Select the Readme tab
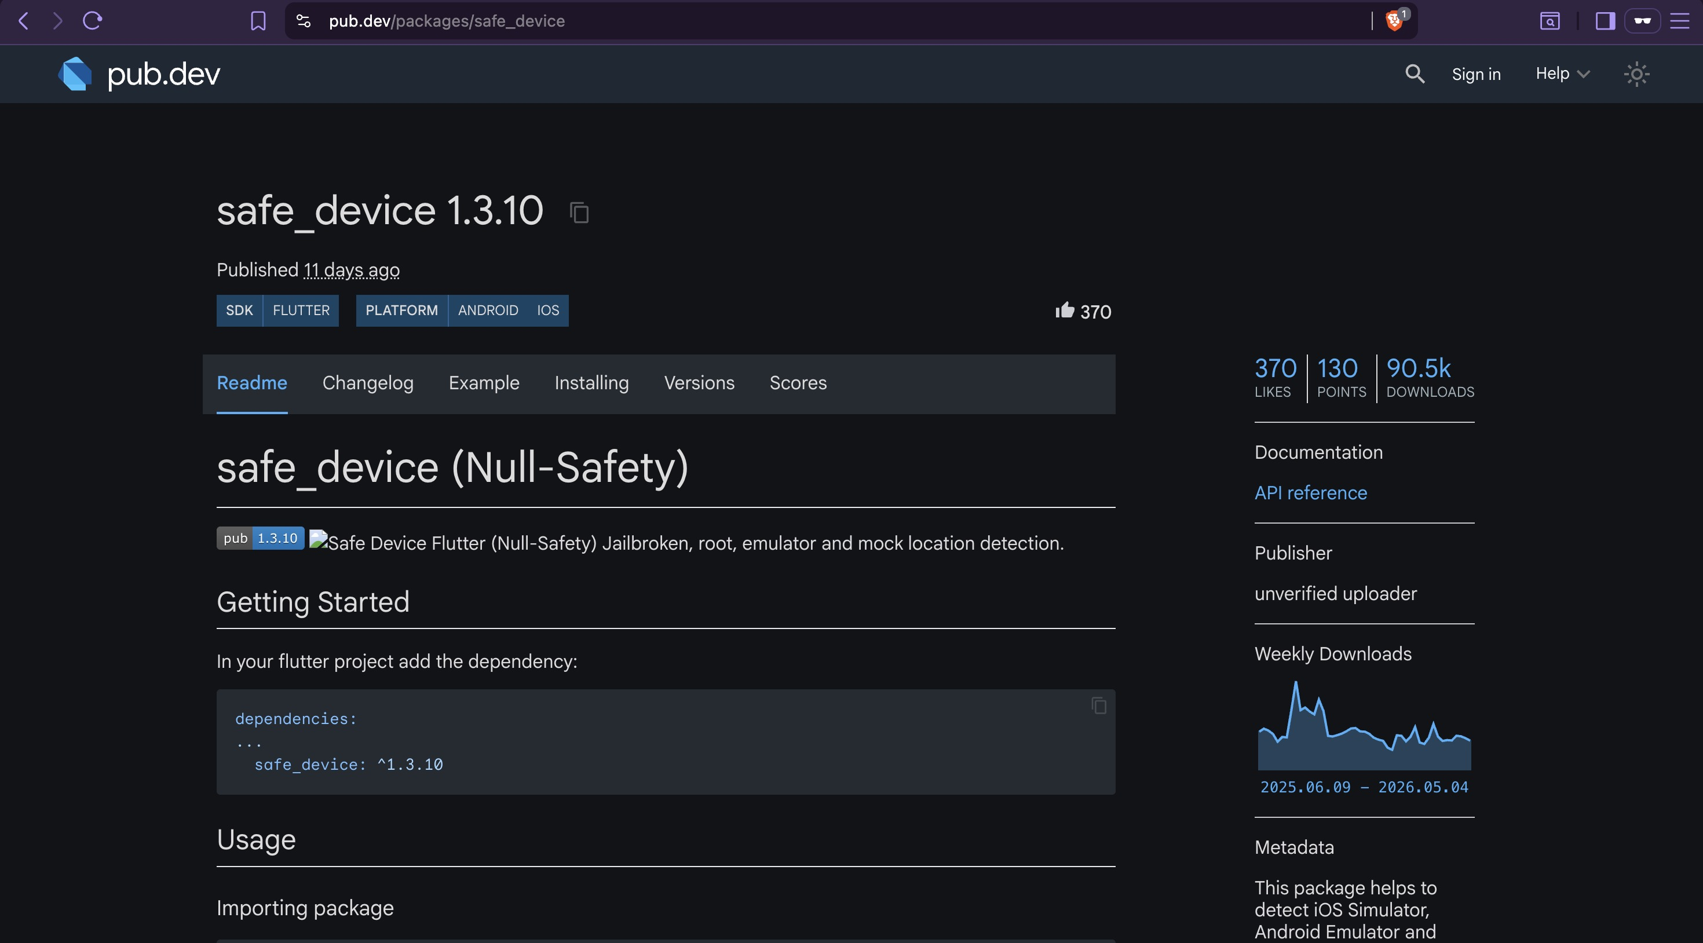Viewport: 1703px width, 943px height. click(252, 383)
